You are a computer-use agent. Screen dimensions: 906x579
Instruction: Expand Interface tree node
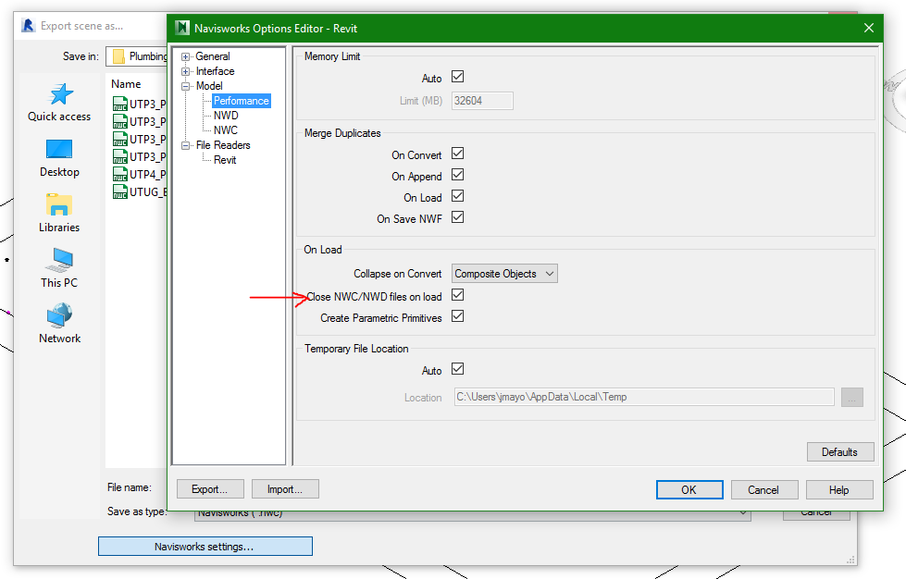pos(185,71)
